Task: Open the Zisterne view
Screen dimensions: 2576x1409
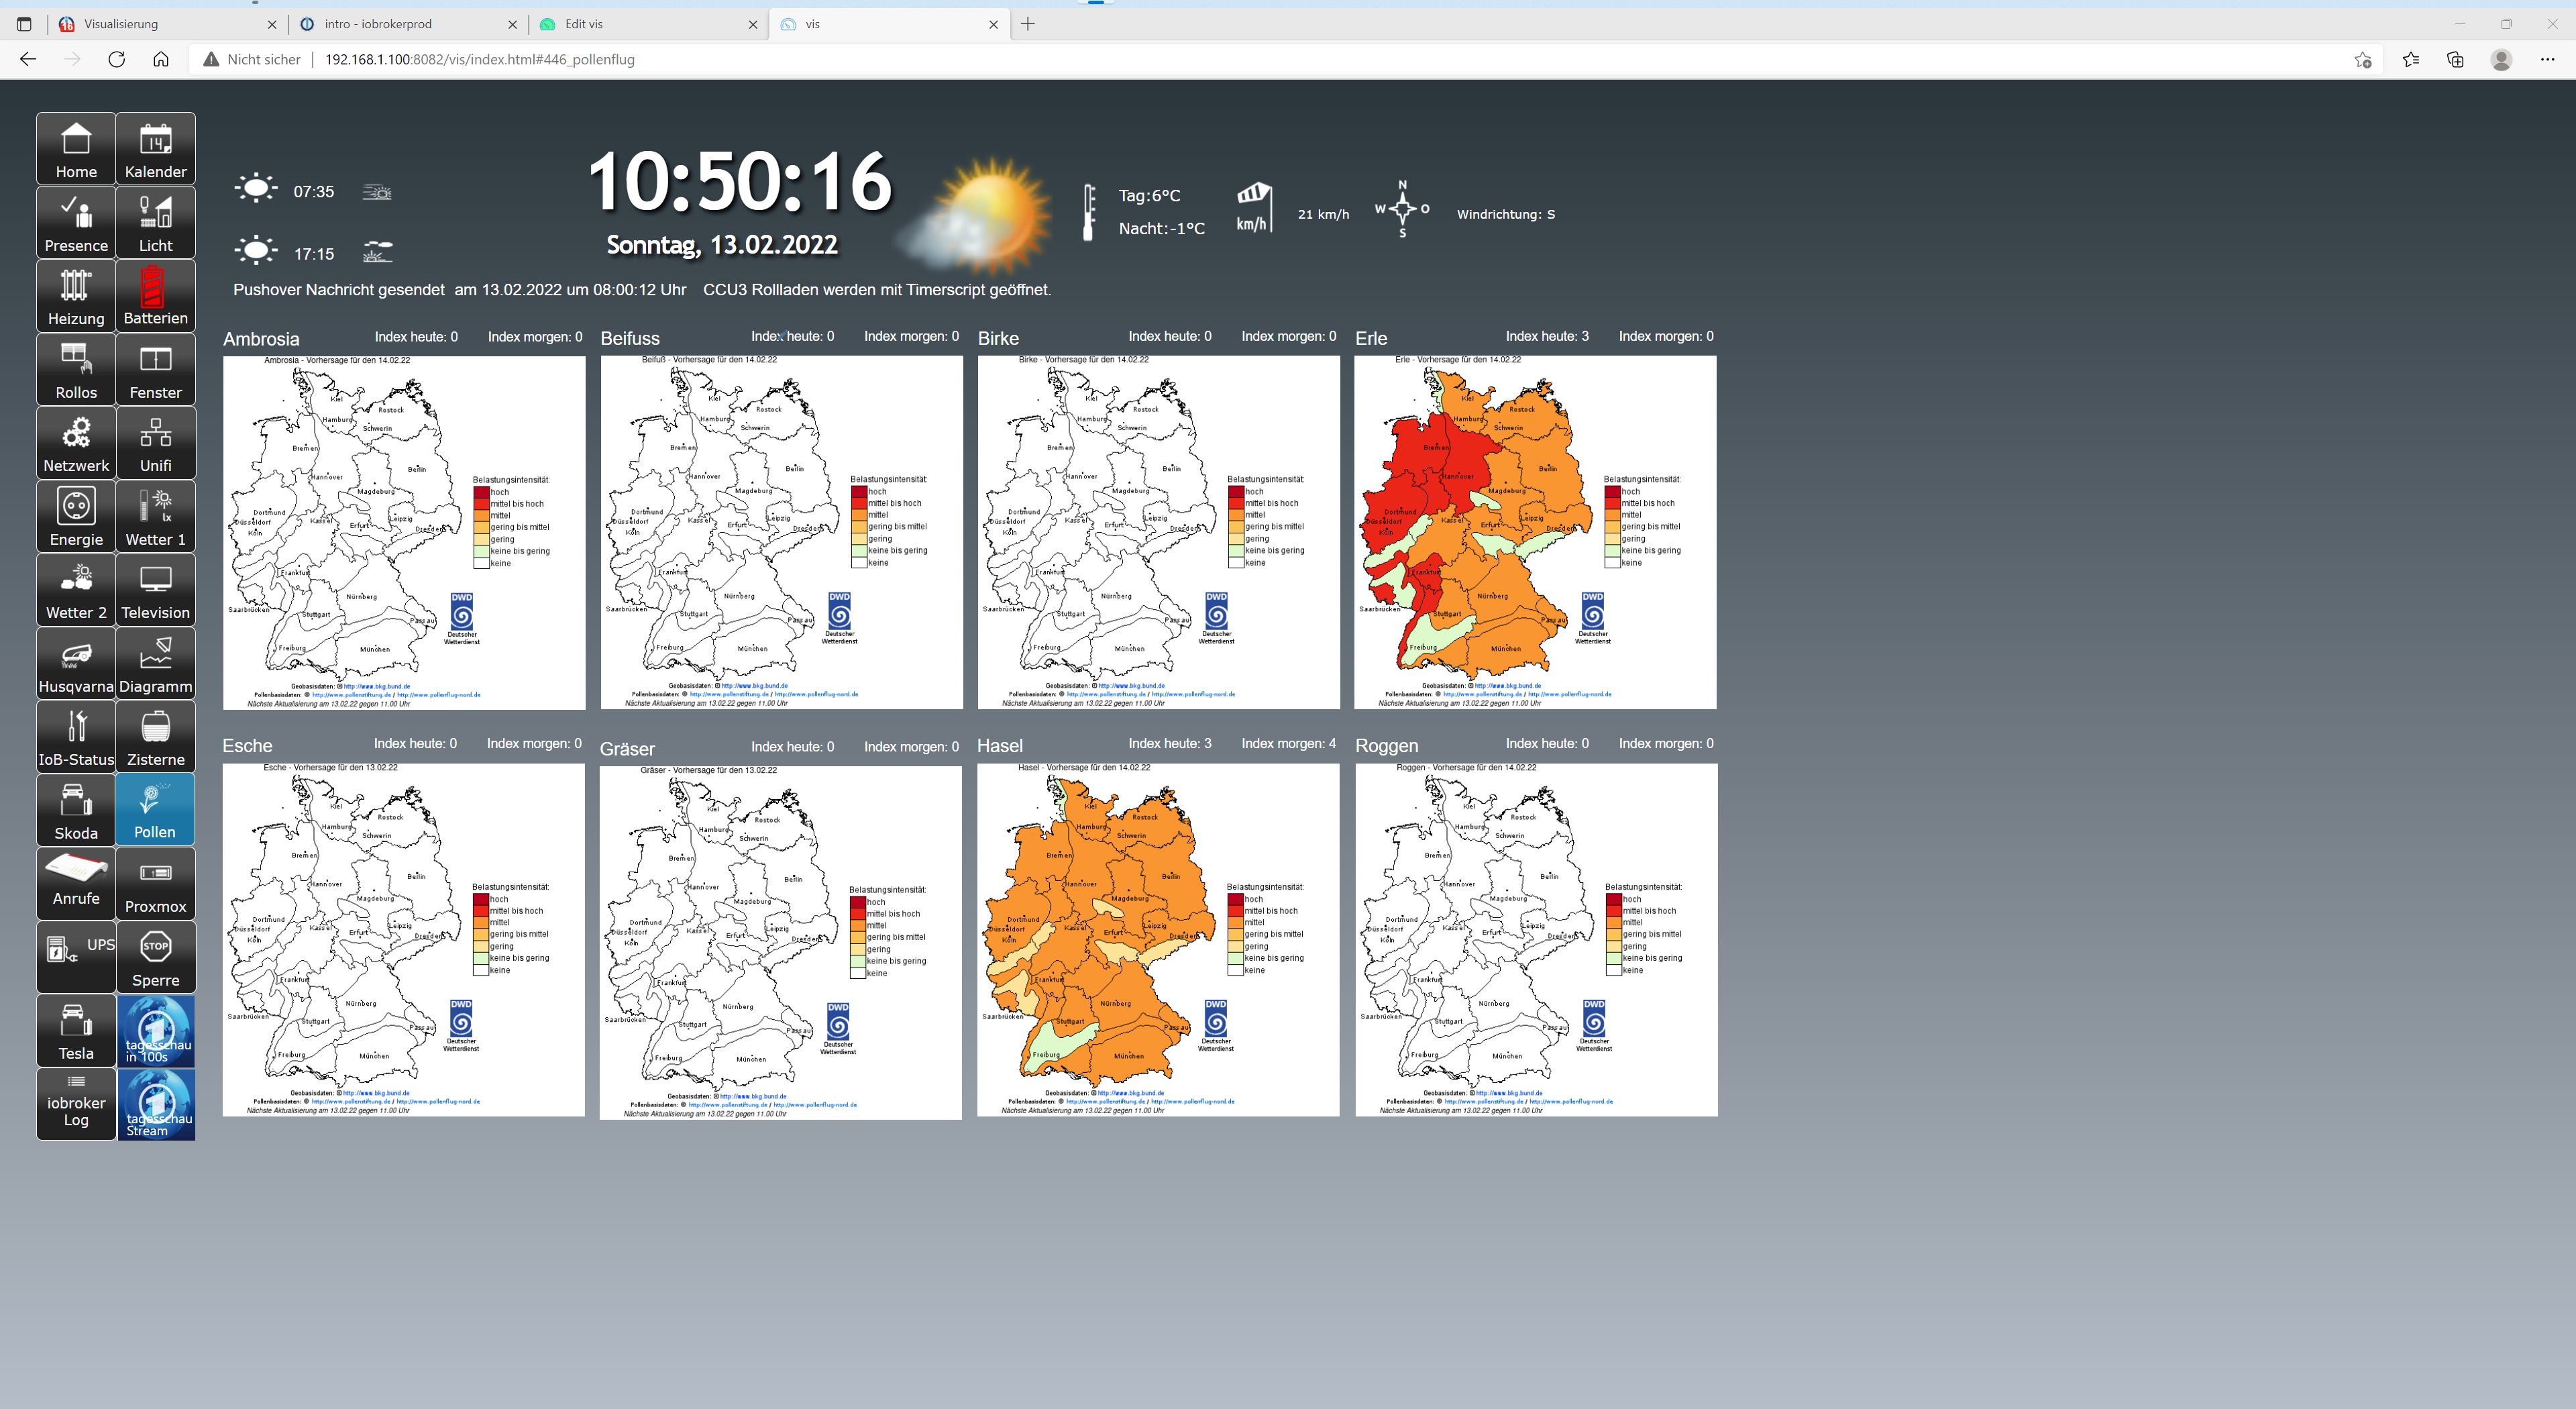Action: pyautogui.click(x=155, y=737)
